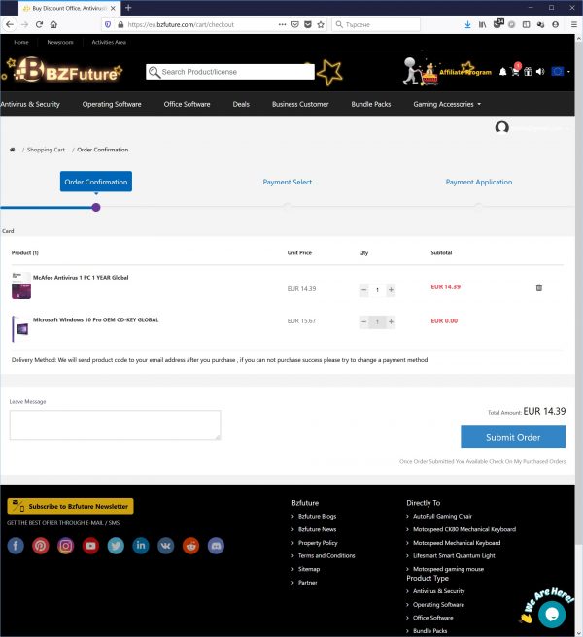Open Firefox hamburger menu
This screenshot has width=583, height=637.
pyautogui.click(x=573, y=24)
